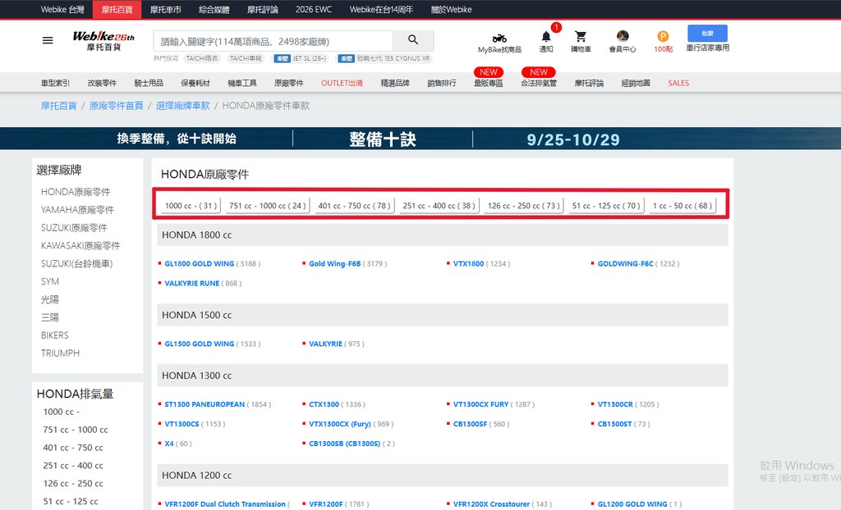
Task: Open SALES navigation item
Action: tap(678, 83)
